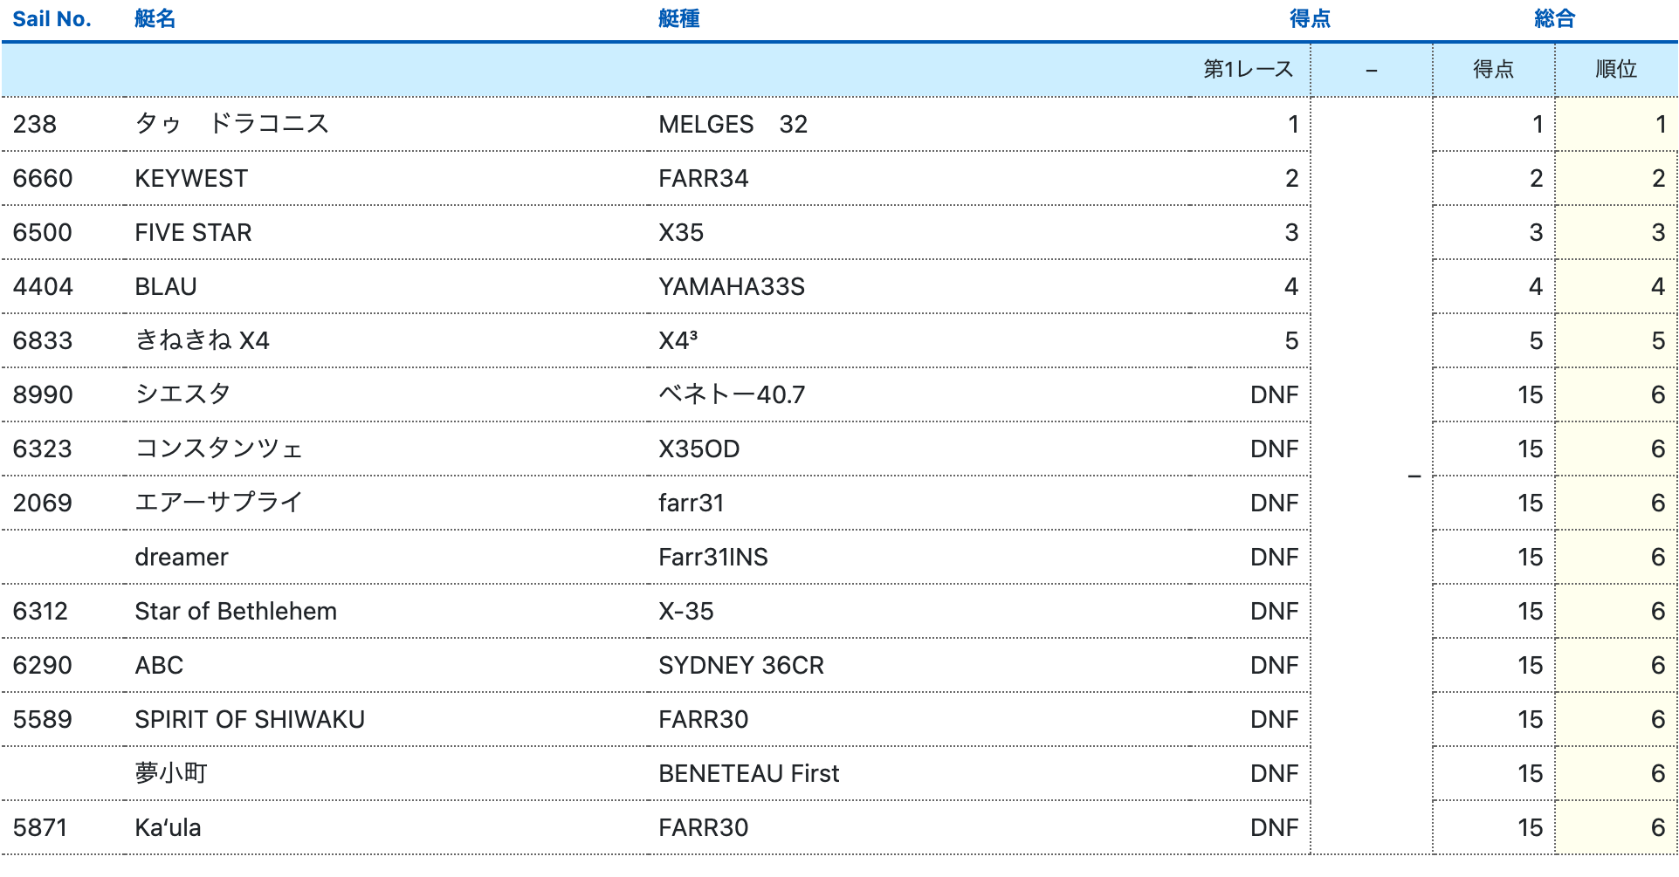1679x877 pixels.
Task: Select the 順位 subheader cell
Action: click(x=1614, y=70)
